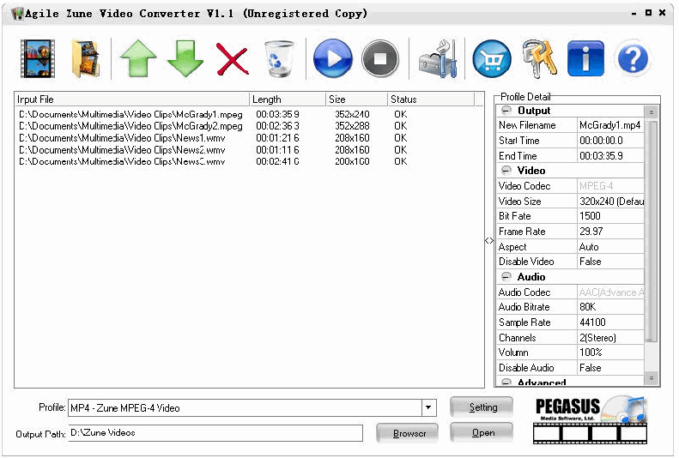Change the Channels value 2(Stereo)
This screenshot has height=458, width=679.
tap(610, 338)
